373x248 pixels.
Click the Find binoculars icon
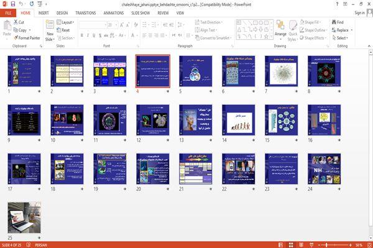[334, 22]
